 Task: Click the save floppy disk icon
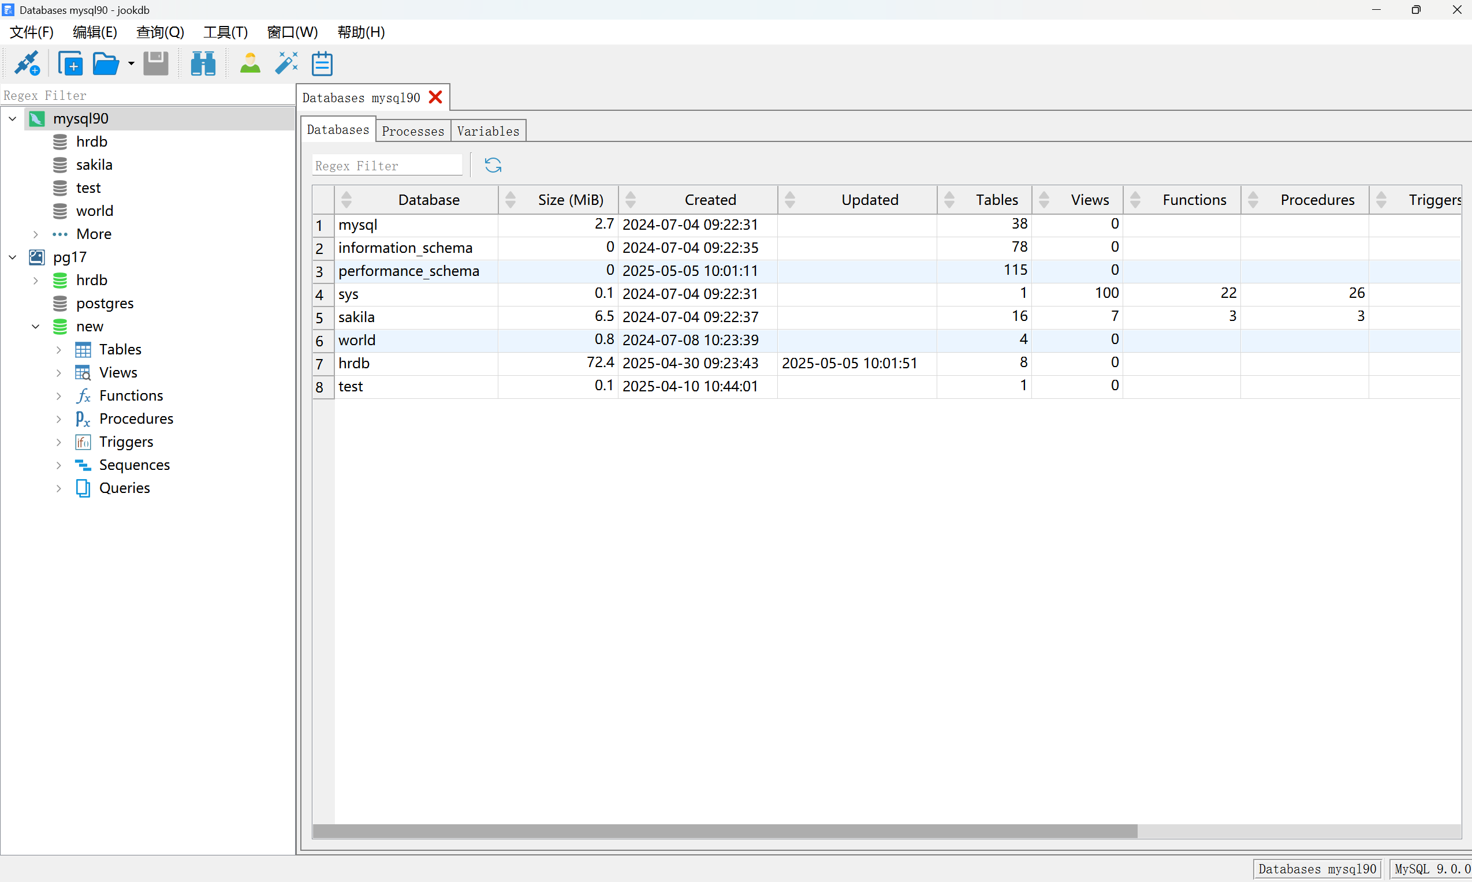156,63
